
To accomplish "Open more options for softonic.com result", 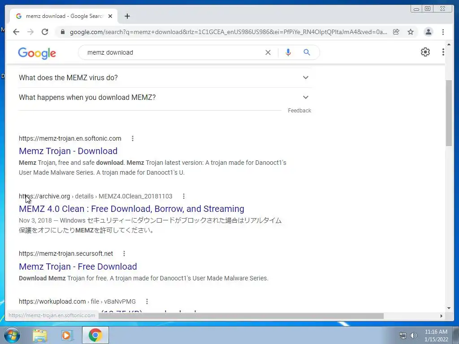I will tap(133, 138).
